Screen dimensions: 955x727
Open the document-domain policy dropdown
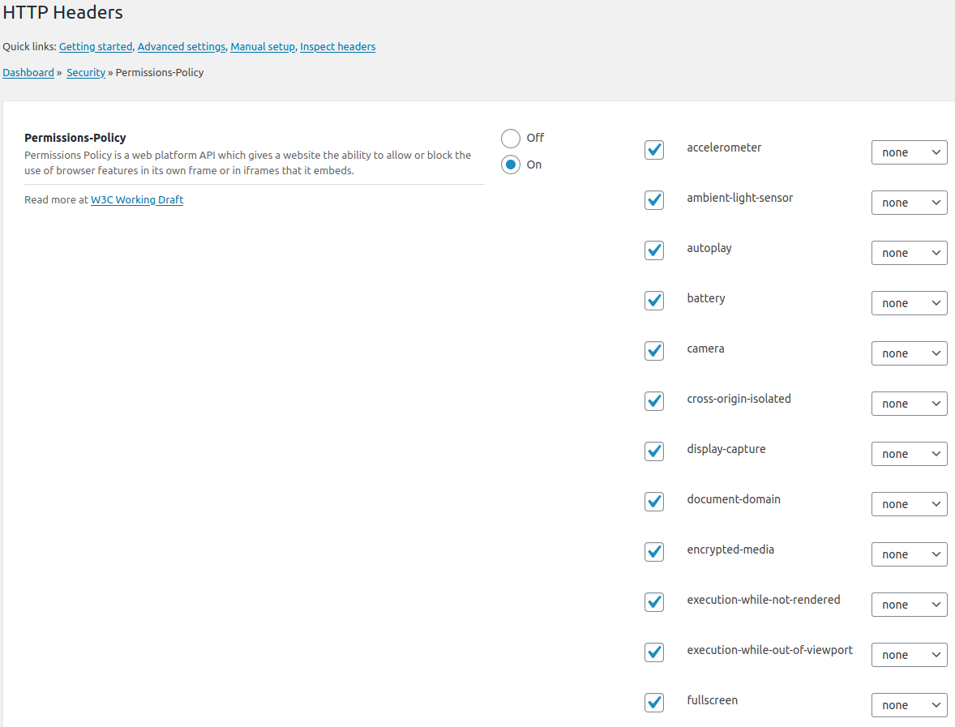pos(909,503)
